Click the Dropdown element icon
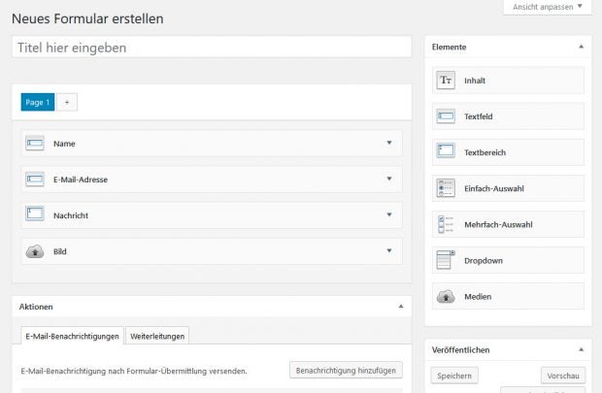 446,260
